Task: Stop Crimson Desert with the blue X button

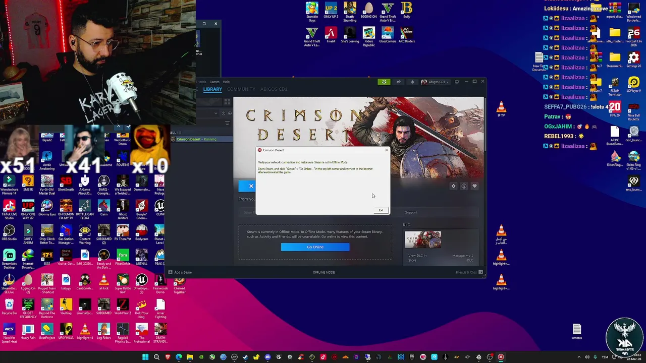Action: (251, 186)
